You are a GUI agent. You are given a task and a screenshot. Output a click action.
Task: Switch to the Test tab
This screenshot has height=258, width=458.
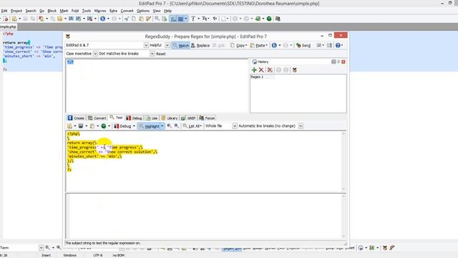point(116,118)
